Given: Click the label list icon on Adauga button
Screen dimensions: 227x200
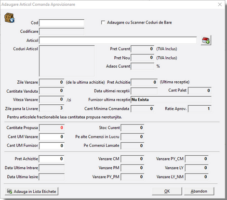Looking at the screenshot, I should [10, 191].
